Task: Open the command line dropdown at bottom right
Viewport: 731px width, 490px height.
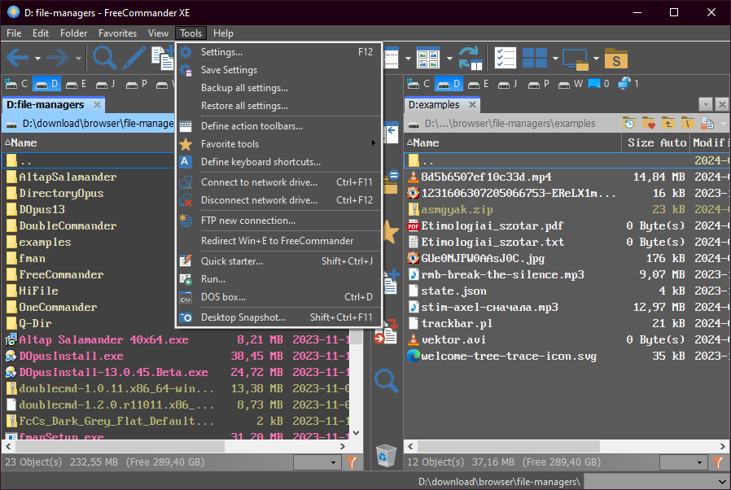Action: (723, 482)
